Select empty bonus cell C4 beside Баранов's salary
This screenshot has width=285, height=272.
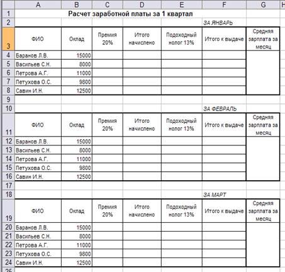tap(108, 55)
